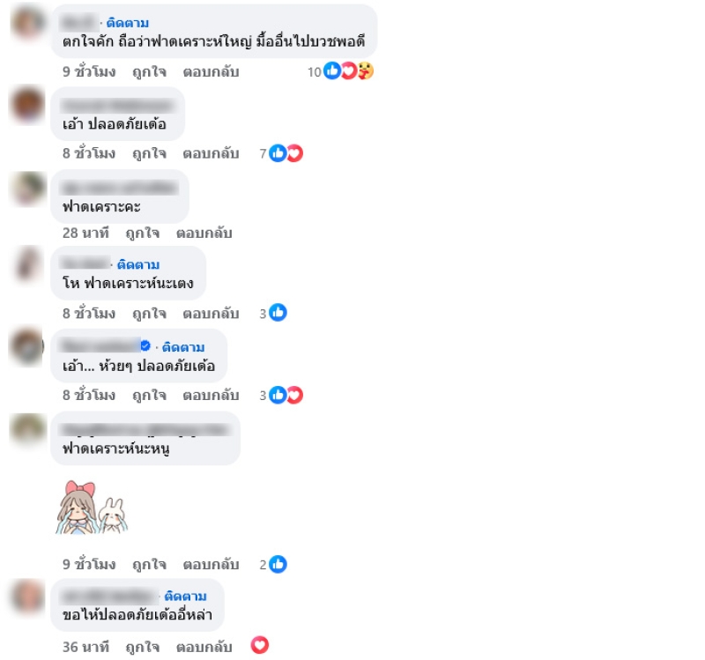Follow the last commenter with ติดตาม

tap(185, 597)
